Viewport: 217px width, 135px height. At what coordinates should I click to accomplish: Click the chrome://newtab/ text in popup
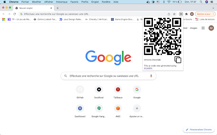(152, 60)
